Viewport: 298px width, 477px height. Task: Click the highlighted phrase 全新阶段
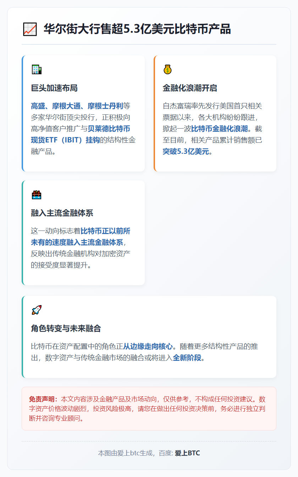pos(187,358)
